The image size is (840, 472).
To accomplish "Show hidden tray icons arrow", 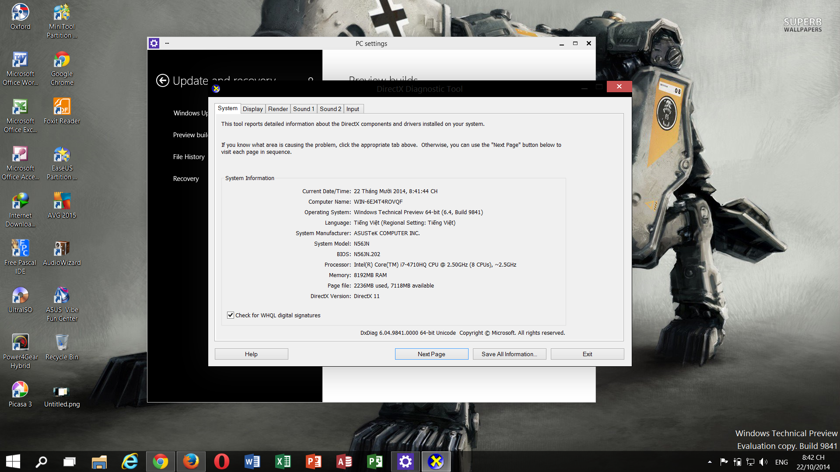I will pos(710,462).
